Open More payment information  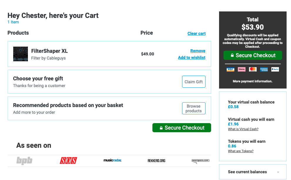tap(253, 81)
